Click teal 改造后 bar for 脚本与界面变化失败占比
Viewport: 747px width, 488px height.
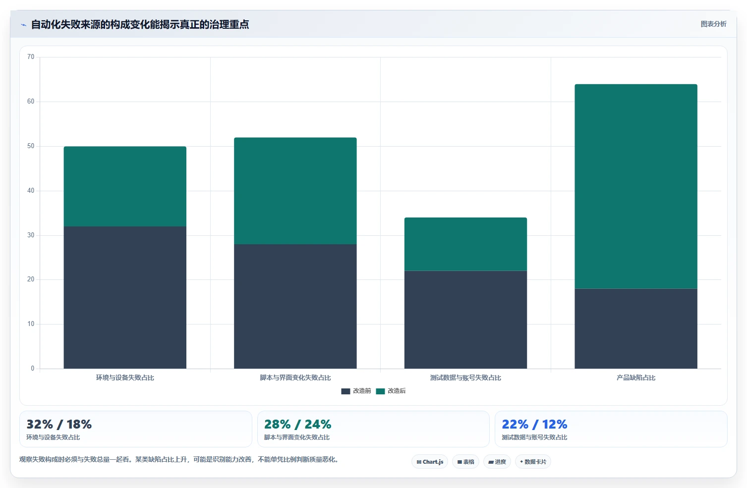click(x=295, y=191)
